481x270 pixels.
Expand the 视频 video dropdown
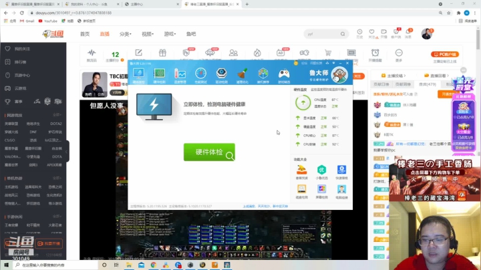pos(148,34)
